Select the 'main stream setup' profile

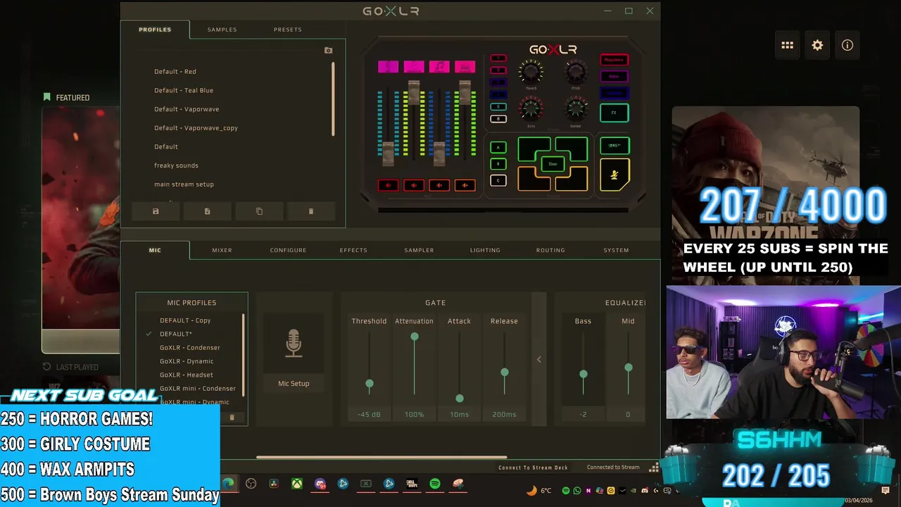coord(184,184)
